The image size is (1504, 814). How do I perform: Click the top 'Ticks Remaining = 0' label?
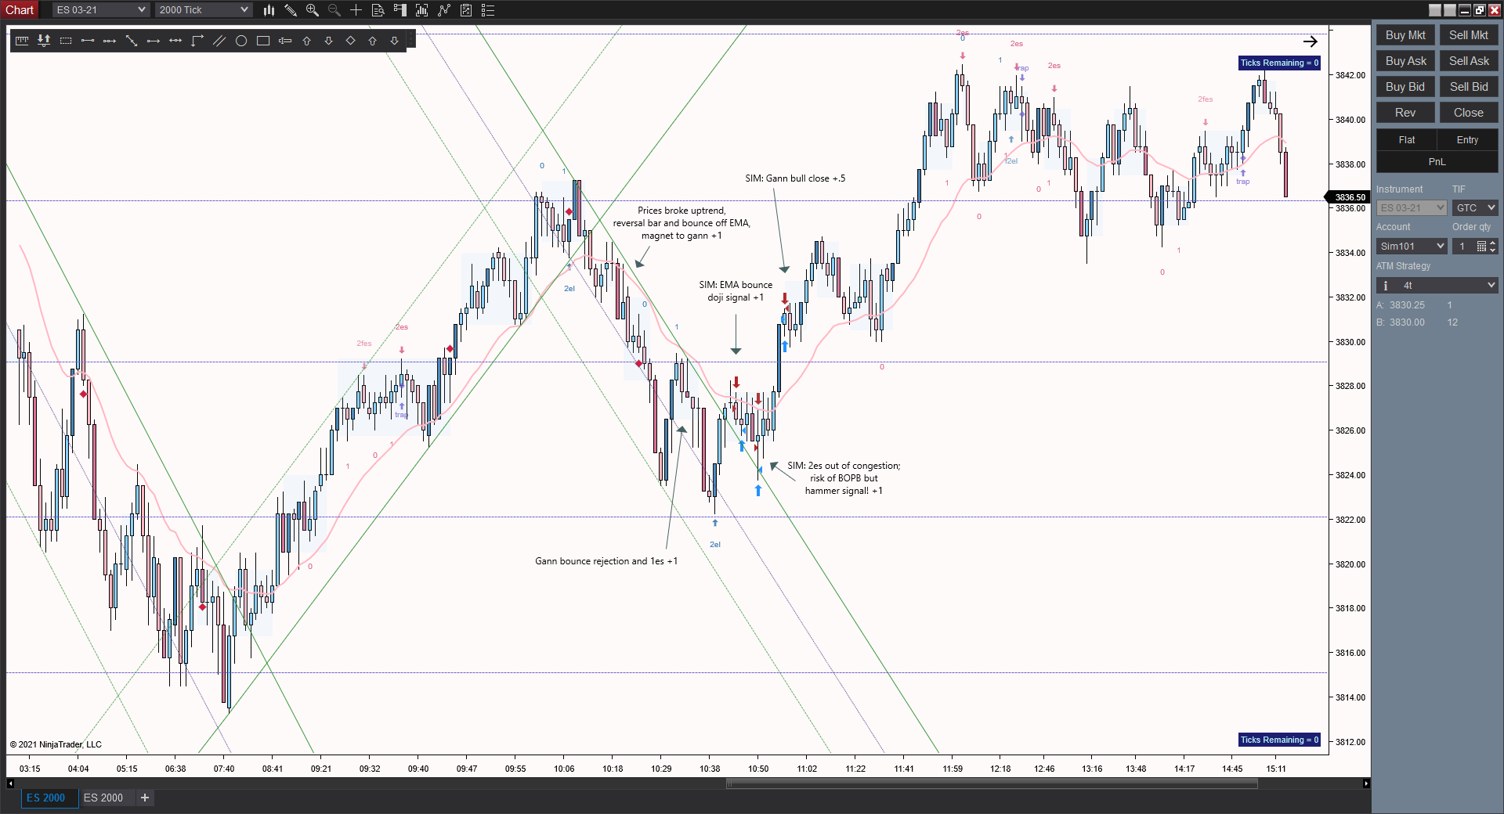coord(1279,63)
